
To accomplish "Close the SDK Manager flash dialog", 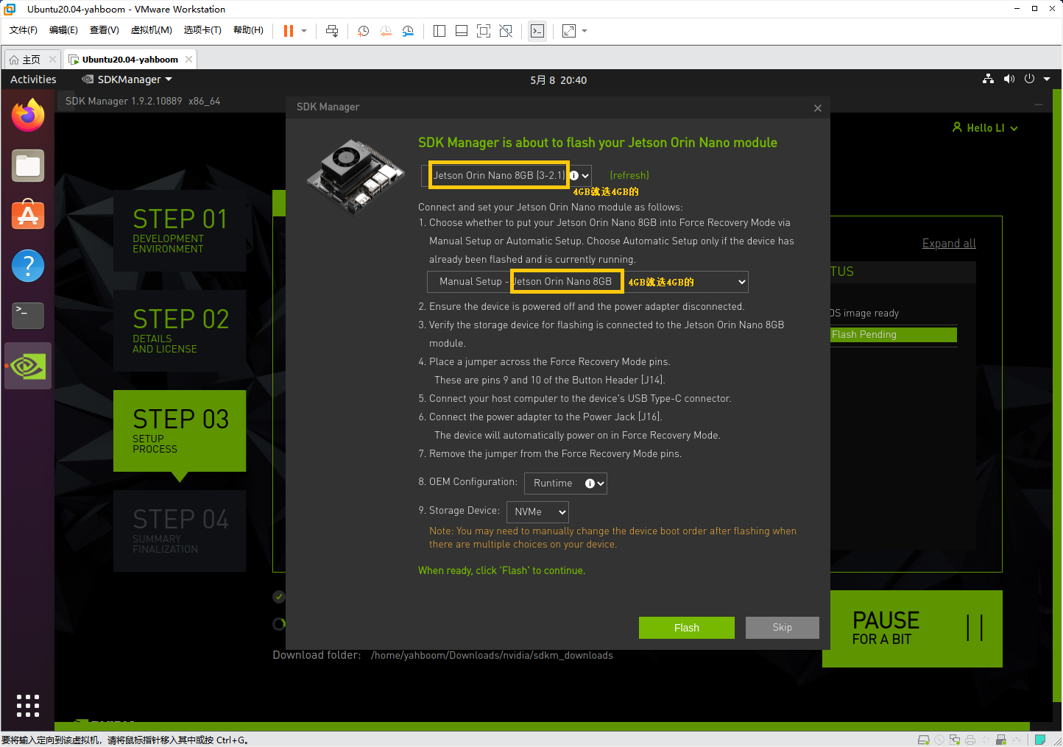I will 817,108.
